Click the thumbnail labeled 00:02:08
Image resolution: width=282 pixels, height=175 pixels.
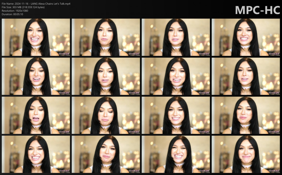tap(176, 76)
